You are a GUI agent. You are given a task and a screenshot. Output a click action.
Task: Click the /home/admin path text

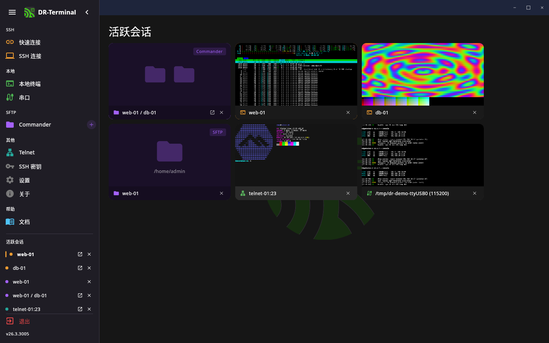[170, 171]
